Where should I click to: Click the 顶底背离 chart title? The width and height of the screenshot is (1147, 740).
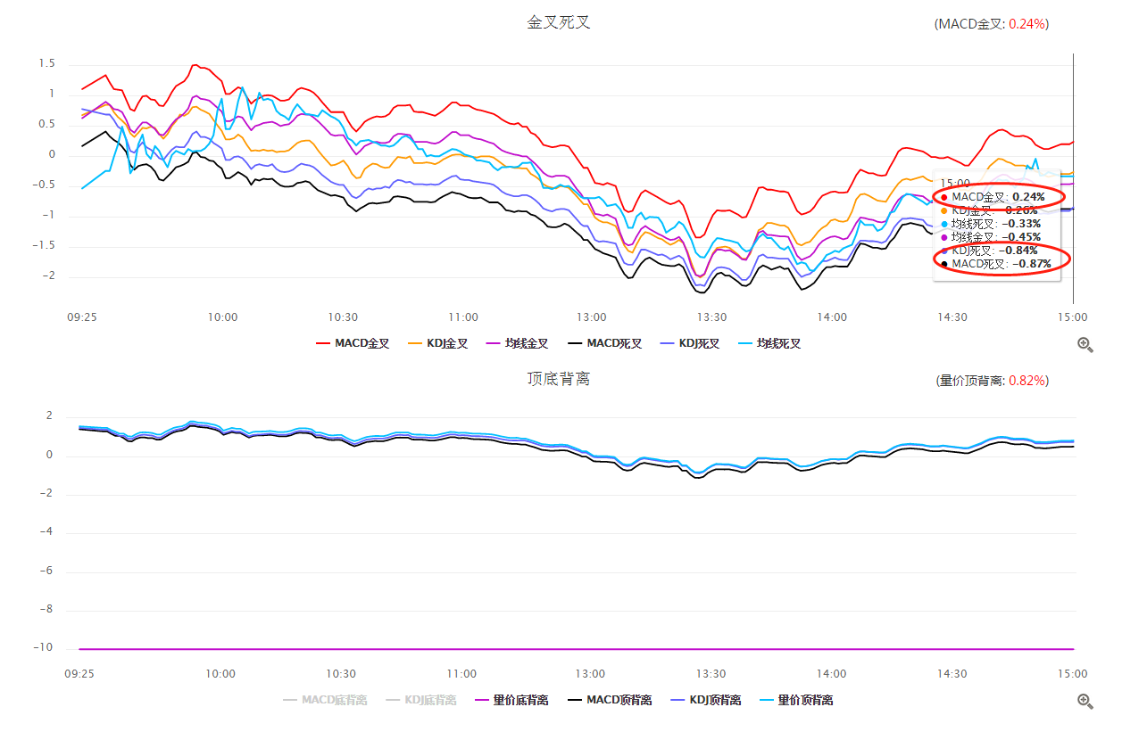point(559,379)
